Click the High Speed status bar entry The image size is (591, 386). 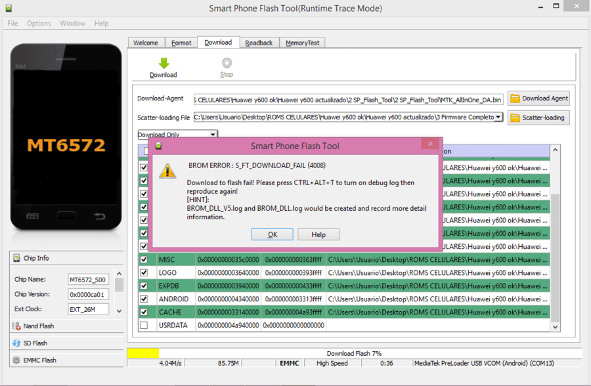tap(332, 363)
